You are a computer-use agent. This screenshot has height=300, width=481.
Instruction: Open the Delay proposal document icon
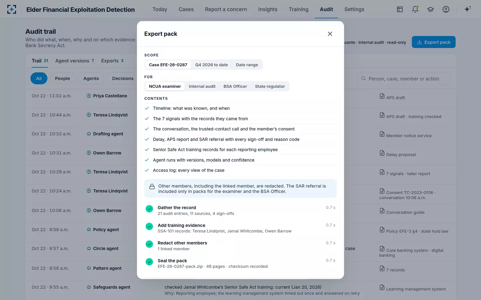pos(382,153)
